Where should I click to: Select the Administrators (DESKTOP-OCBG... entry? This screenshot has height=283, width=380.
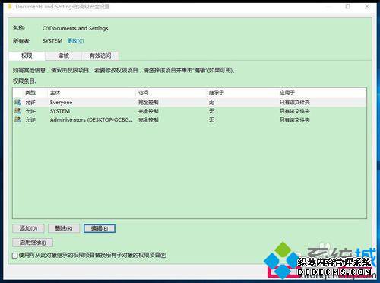tap(91, 119)
